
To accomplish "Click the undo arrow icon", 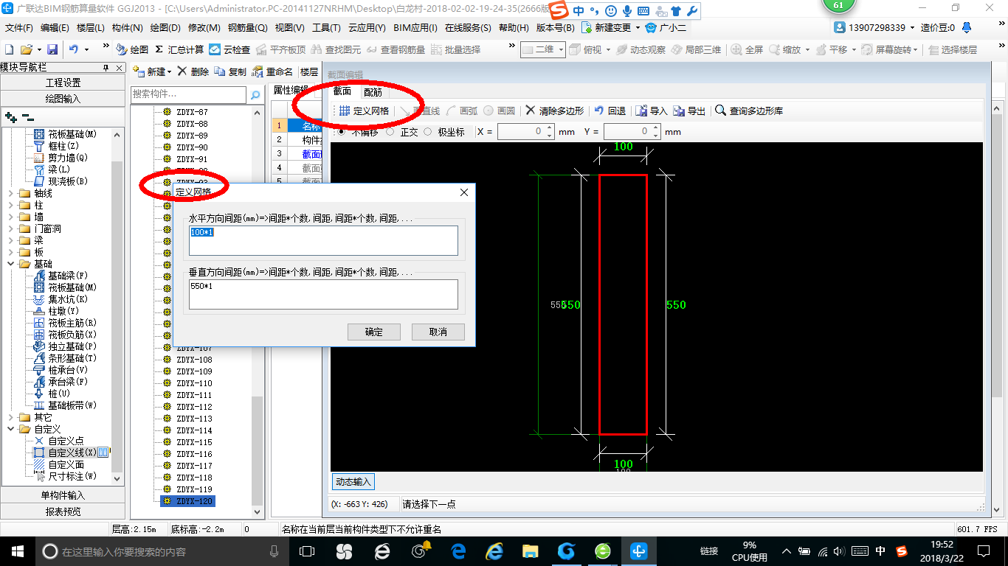I will 74,49.
